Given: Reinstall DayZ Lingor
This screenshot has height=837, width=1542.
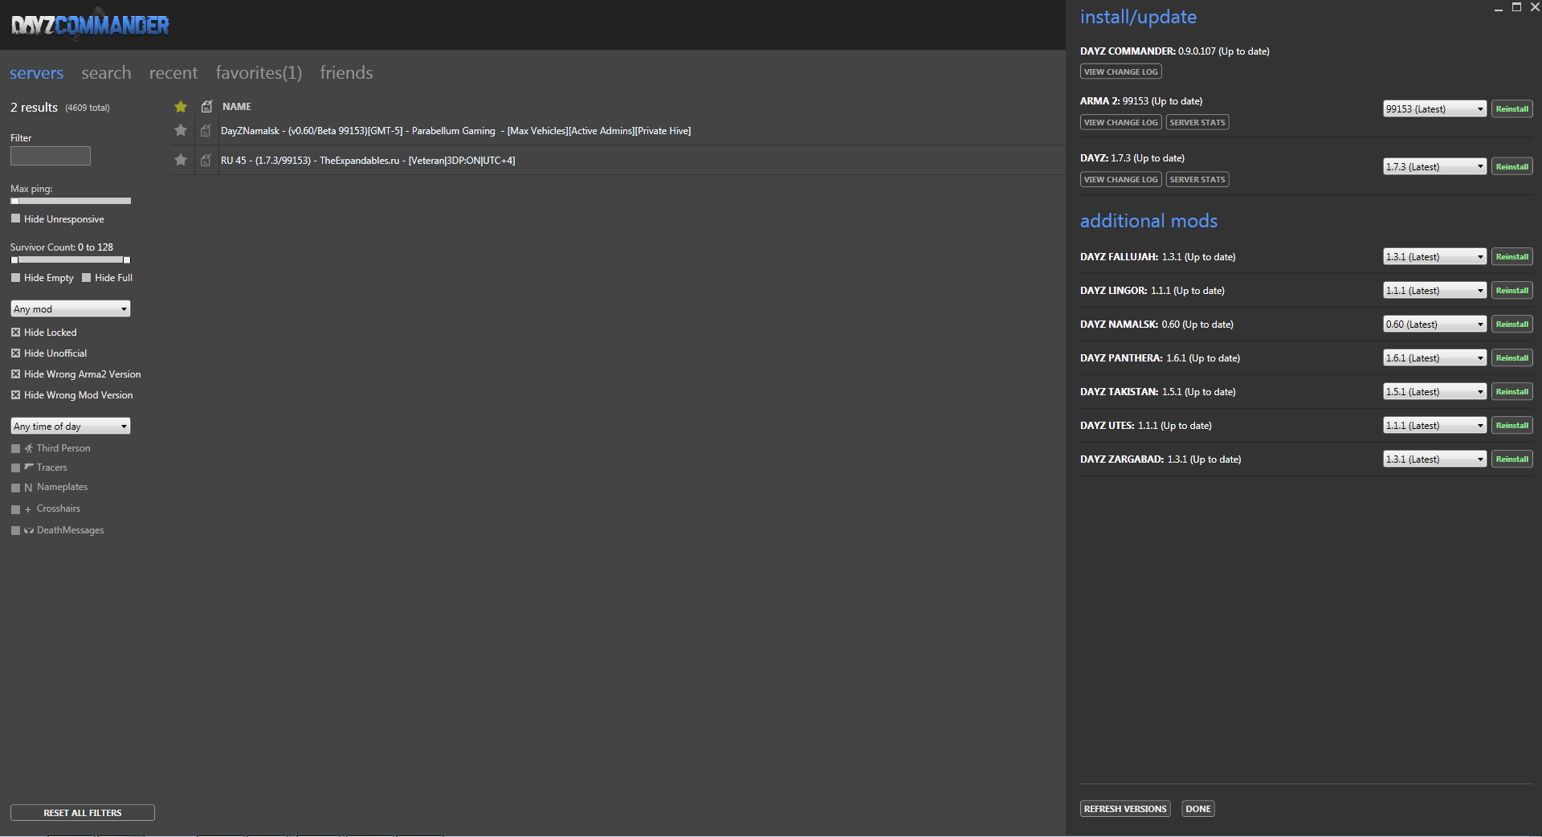Looking at the screenshot, I should click(1512, 290).
